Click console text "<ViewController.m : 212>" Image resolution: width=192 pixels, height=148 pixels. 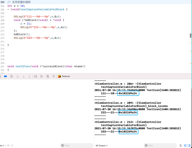pos(114,122)
